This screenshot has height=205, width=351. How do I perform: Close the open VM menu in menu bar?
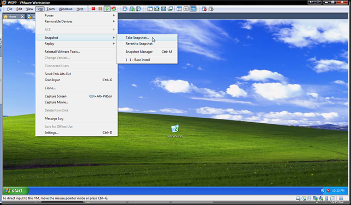click(x=40, y=9)
